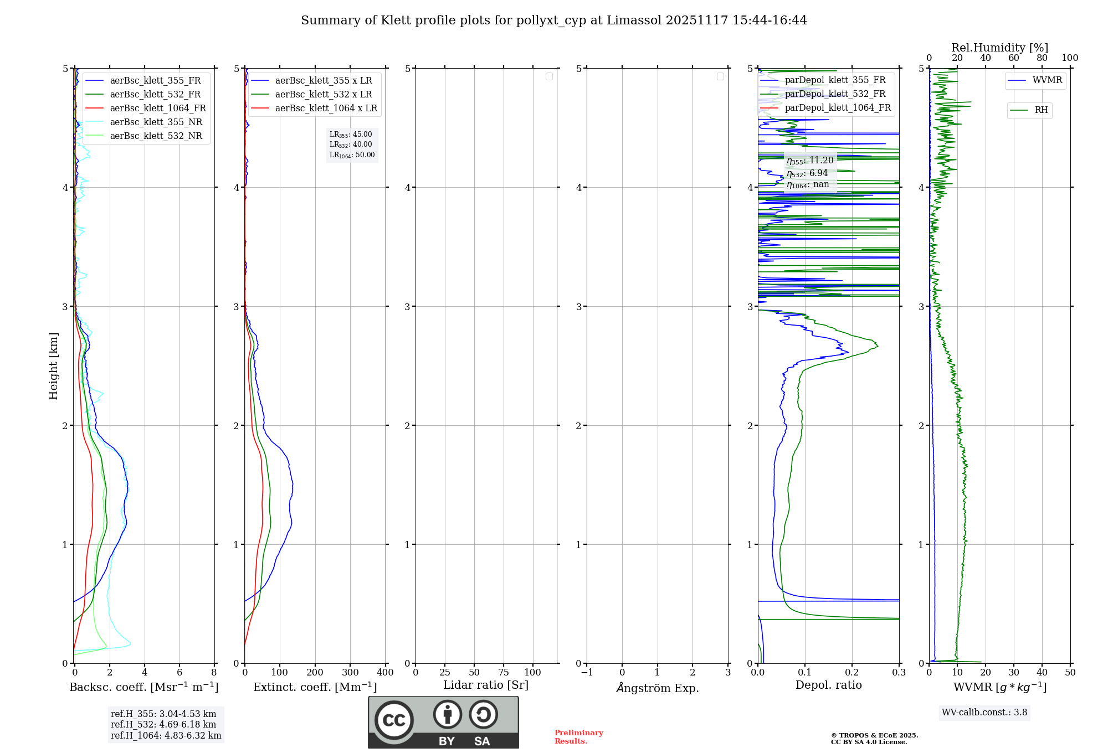
Task: Click the empty legend box in Ångström Exp. plot
Action: 720,76
